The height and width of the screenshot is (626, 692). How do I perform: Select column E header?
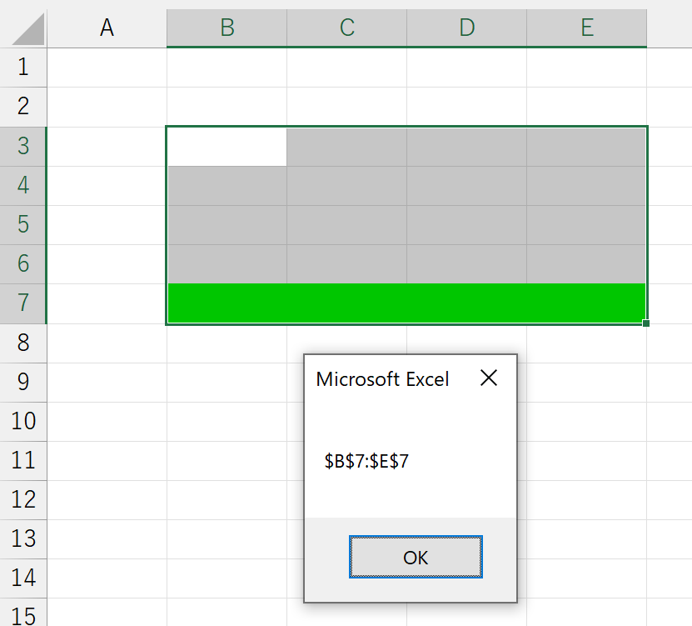click(x=586, y=28)
